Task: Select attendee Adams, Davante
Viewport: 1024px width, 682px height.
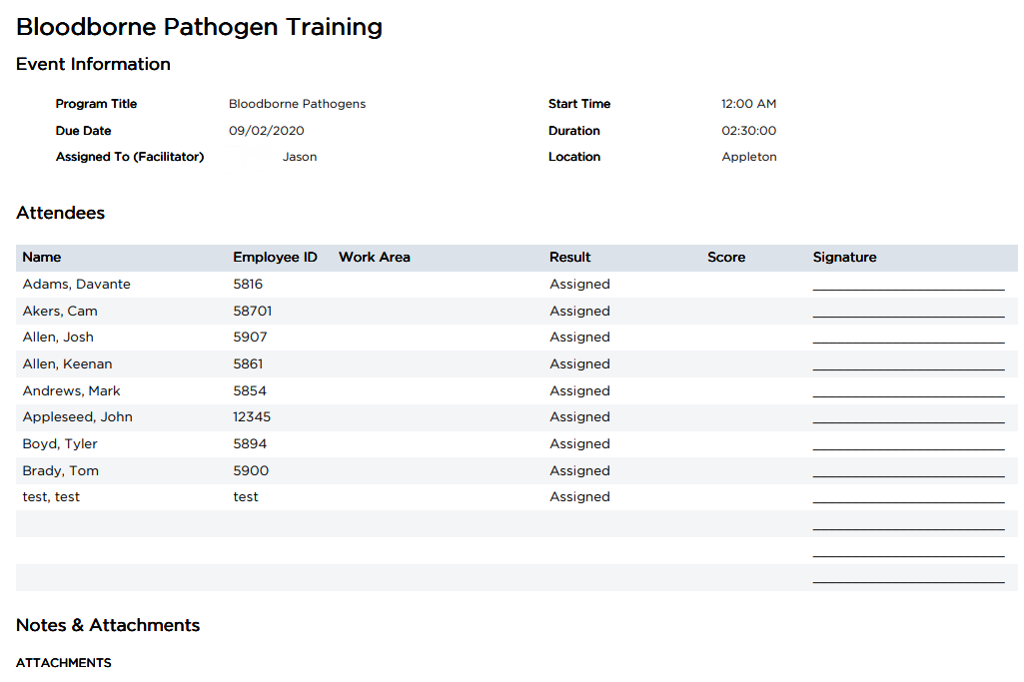Action: [77, 285]
